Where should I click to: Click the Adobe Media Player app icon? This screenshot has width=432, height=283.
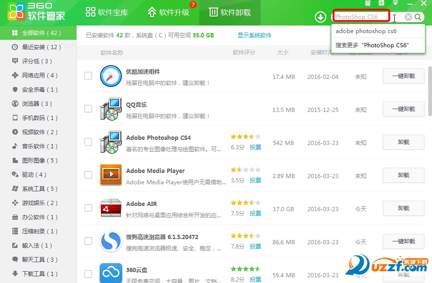[110, 175]
